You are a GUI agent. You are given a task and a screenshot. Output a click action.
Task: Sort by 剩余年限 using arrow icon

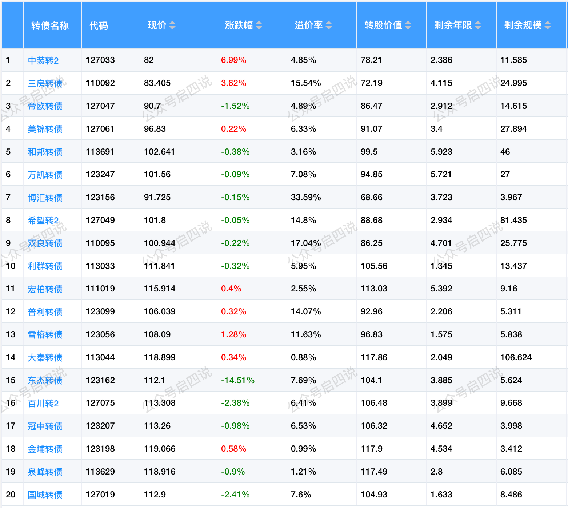(x=478, y=25)
